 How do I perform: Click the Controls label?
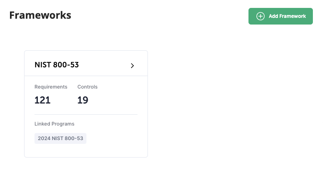[87, 87]
